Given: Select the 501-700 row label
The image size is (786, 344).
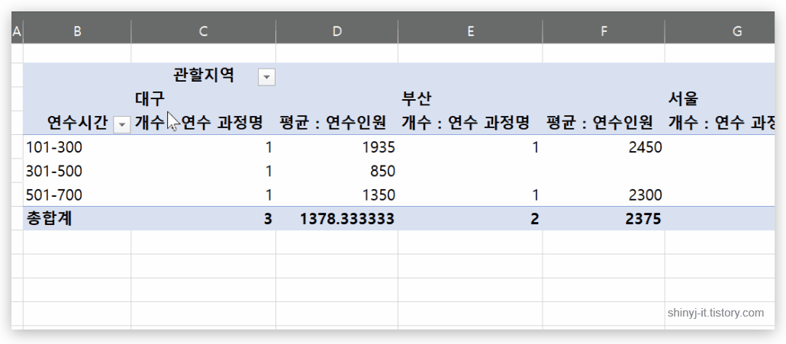Looking at the screenshot, I should (54, 195).
